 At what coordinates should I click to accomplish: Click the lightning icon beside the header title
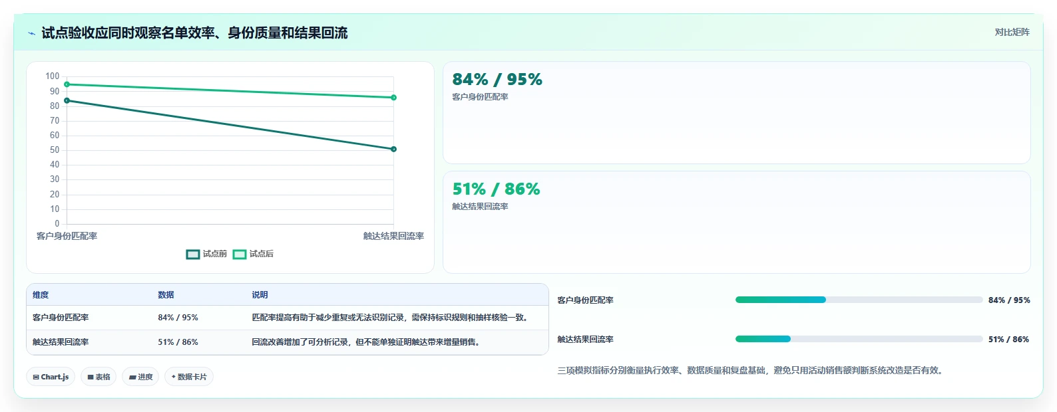click(31, 33)
